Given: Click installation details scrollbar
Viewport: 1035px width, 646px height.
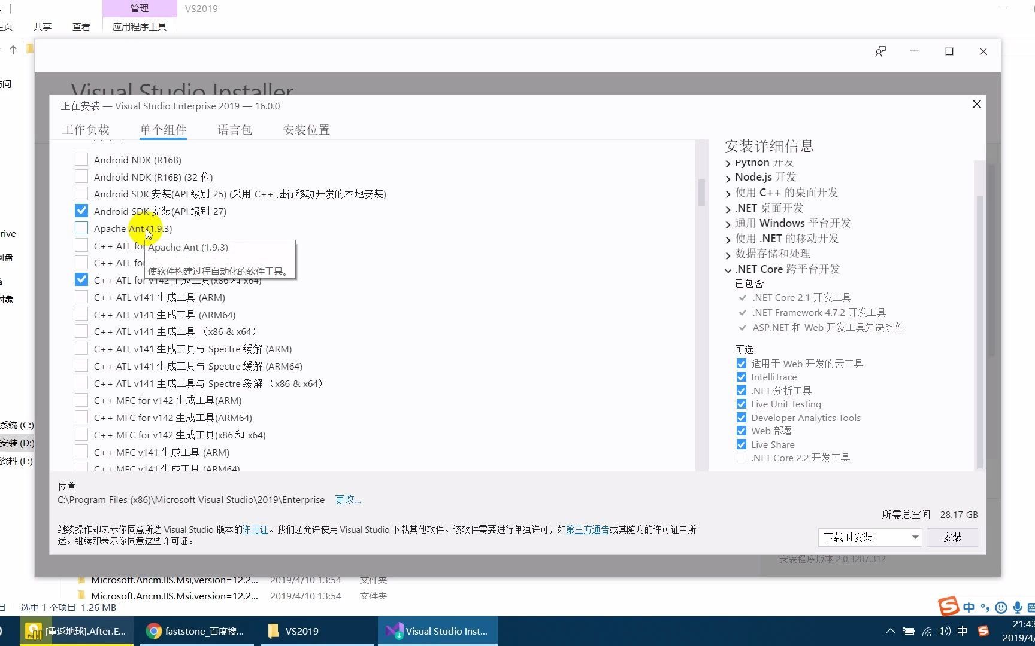Looking at the screenshot, I should click(980, 332).
